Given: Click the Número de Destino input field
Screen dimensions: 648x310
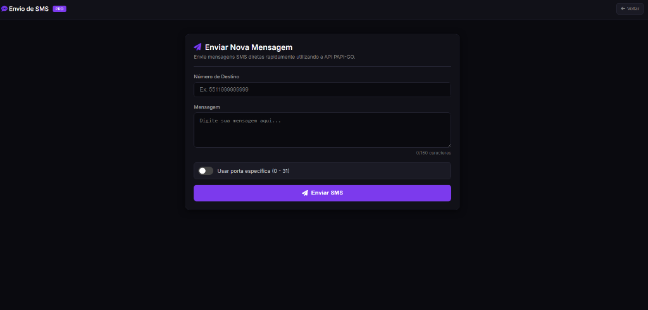Looking at the screenshot, I should (x=322, y=90).
